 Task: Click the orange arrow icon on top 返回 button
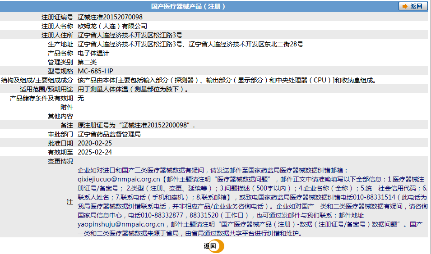(x=405, y=6)
